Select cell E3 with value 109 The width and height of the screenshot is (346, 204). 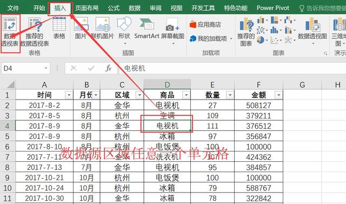tap(212, 115)
